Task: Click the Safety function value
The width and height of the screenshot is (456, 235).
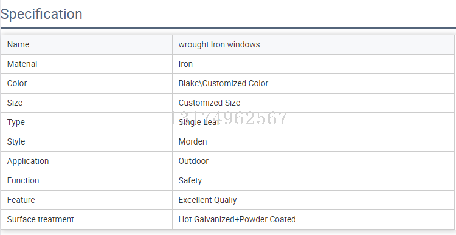Action: pyautogui.click(x=190, y=181)
